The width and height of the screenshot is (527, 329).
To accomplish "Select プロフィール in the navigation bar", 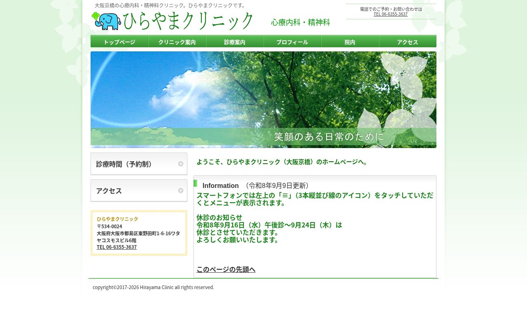I will point(292,42).
